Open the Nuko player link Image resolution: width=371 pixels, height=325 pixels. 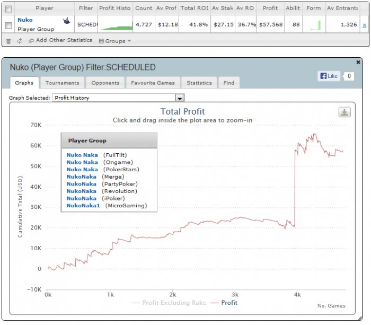pyautogui.click(x=25, y=20)
